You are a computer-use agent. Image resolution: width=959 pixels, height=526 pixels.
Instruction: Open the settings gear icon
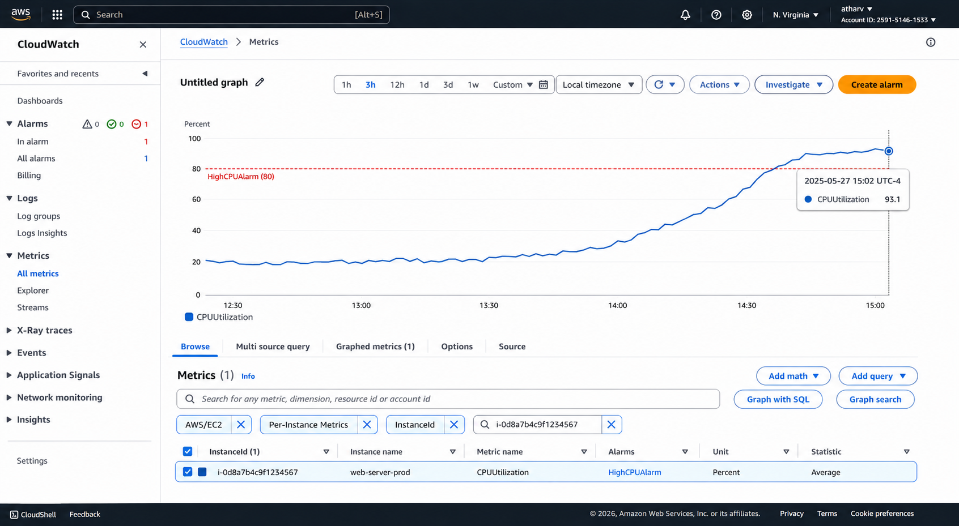tap(747, 15)
